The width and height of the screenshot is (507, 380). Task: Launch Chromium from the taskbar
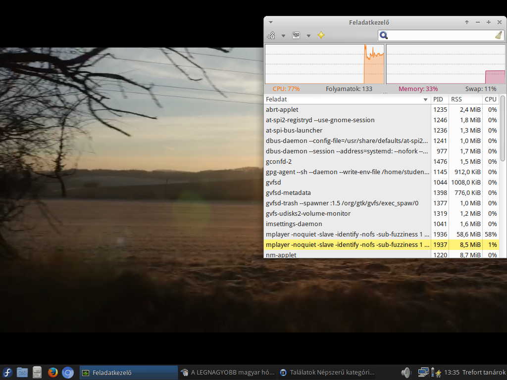[68, 373]
